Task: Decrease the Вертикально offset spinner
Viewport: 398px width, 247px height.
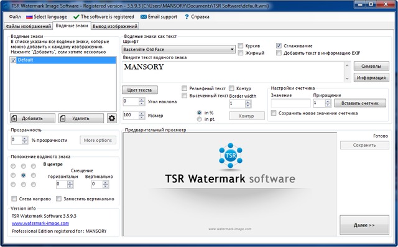Action: click(x=106, y=186)
